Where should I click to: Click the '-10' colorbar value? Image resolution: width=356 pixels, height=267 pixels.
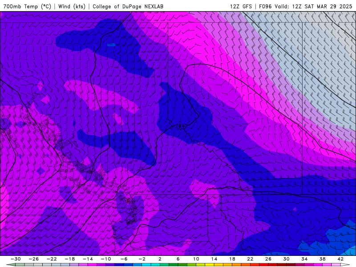click(x=106, y=259)
